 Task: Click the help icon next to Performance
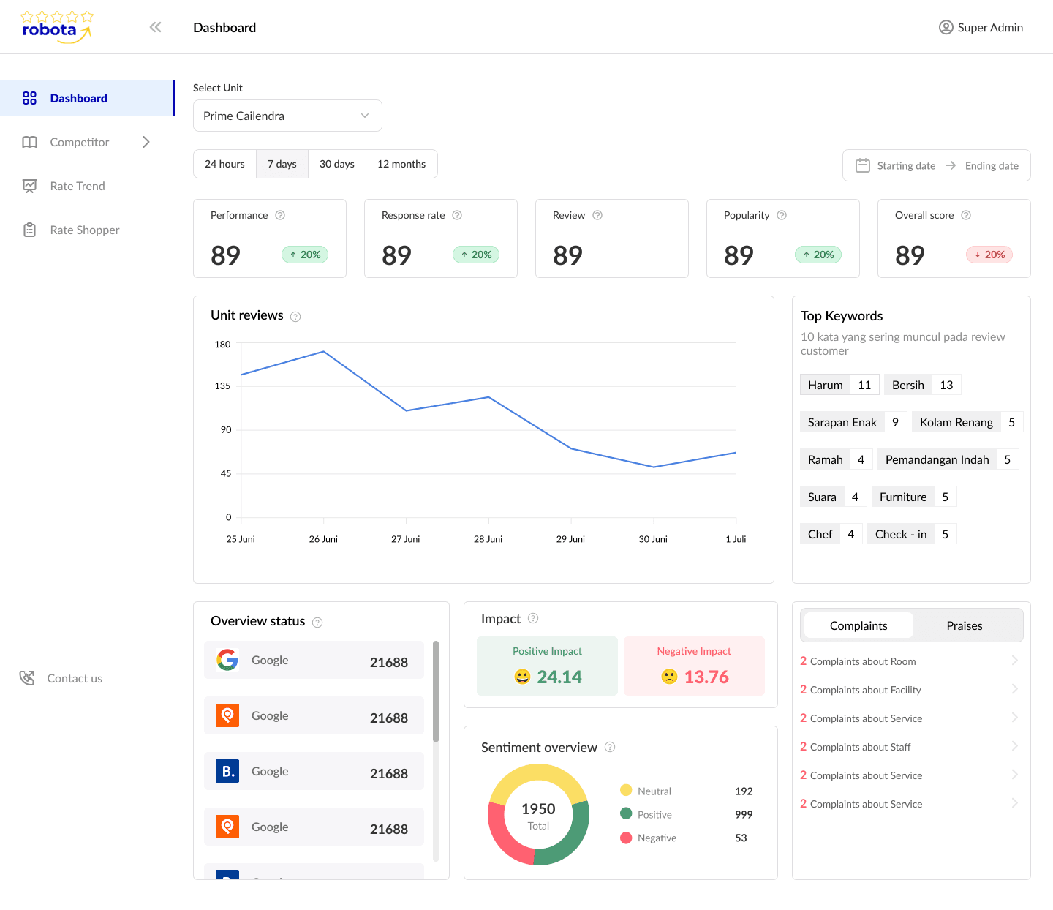point(280,215)
